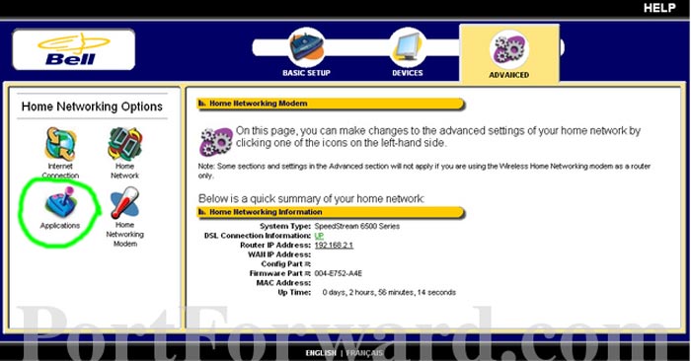Image resolution: width=691 pixels, height=361 pixels.
Task: Click the Internet Connection label
Action: click(60, 171)
